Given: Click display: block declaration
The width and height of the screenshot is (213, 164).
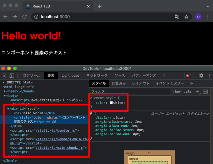Looking at the screenshot, I should [x=110, y=117].
